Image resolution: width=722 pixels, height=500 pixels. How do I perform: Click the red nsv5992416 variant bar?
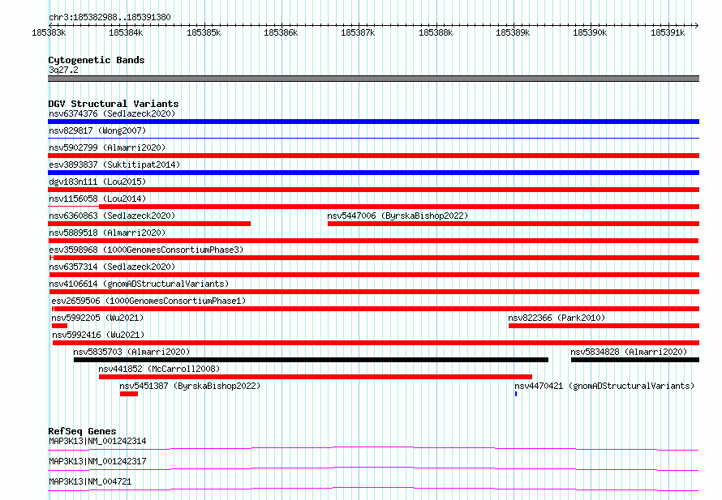click(x=376, y=343)
